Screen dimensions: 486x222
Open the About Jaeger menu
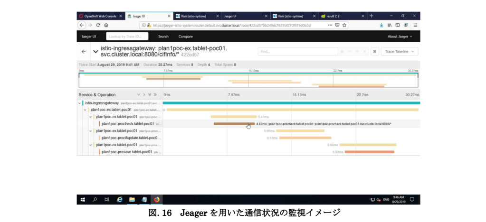400,37
